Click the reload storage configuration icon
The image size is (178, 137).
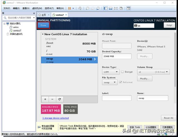(x=60, y=99)
